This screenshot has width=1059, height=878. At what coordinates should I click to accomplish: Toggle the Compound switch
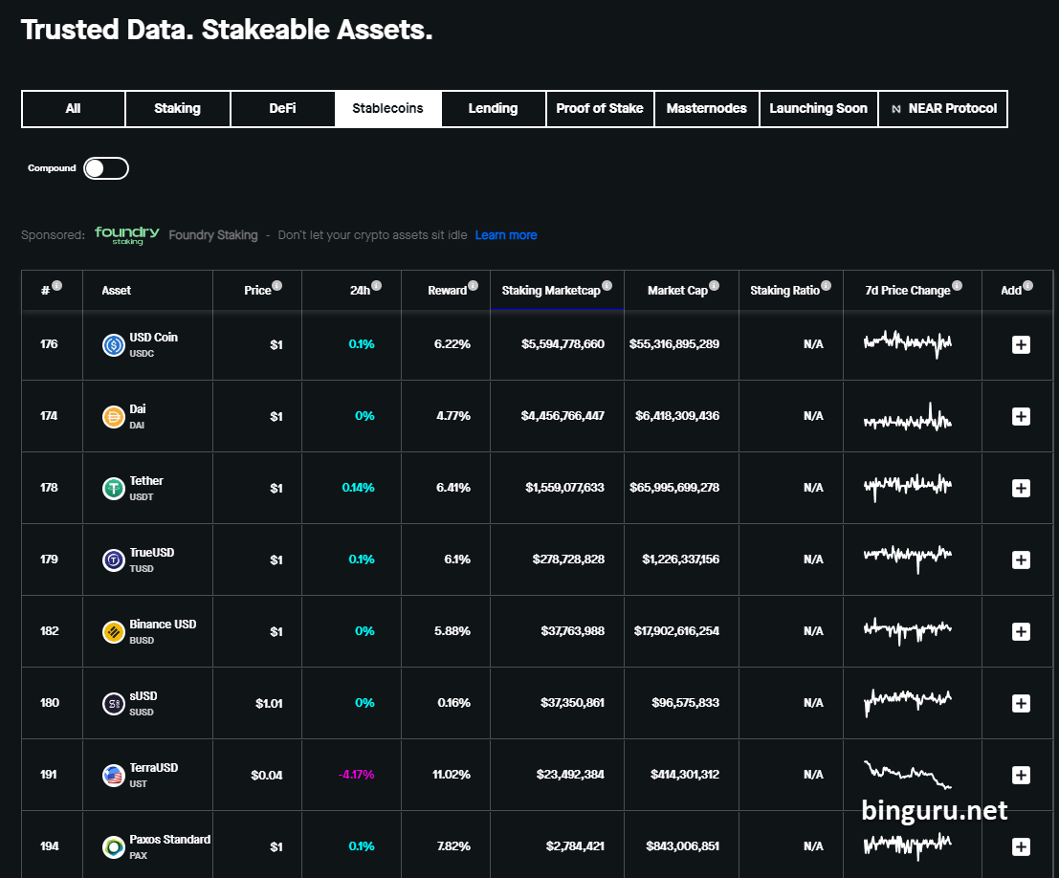(x=106, y=168)
